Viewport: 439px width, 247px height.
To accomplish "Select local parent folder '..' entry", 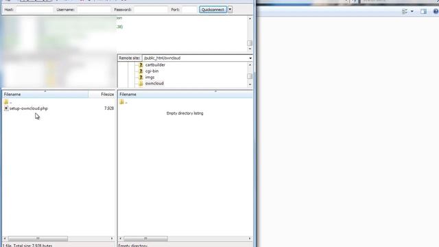I will 8,102.
